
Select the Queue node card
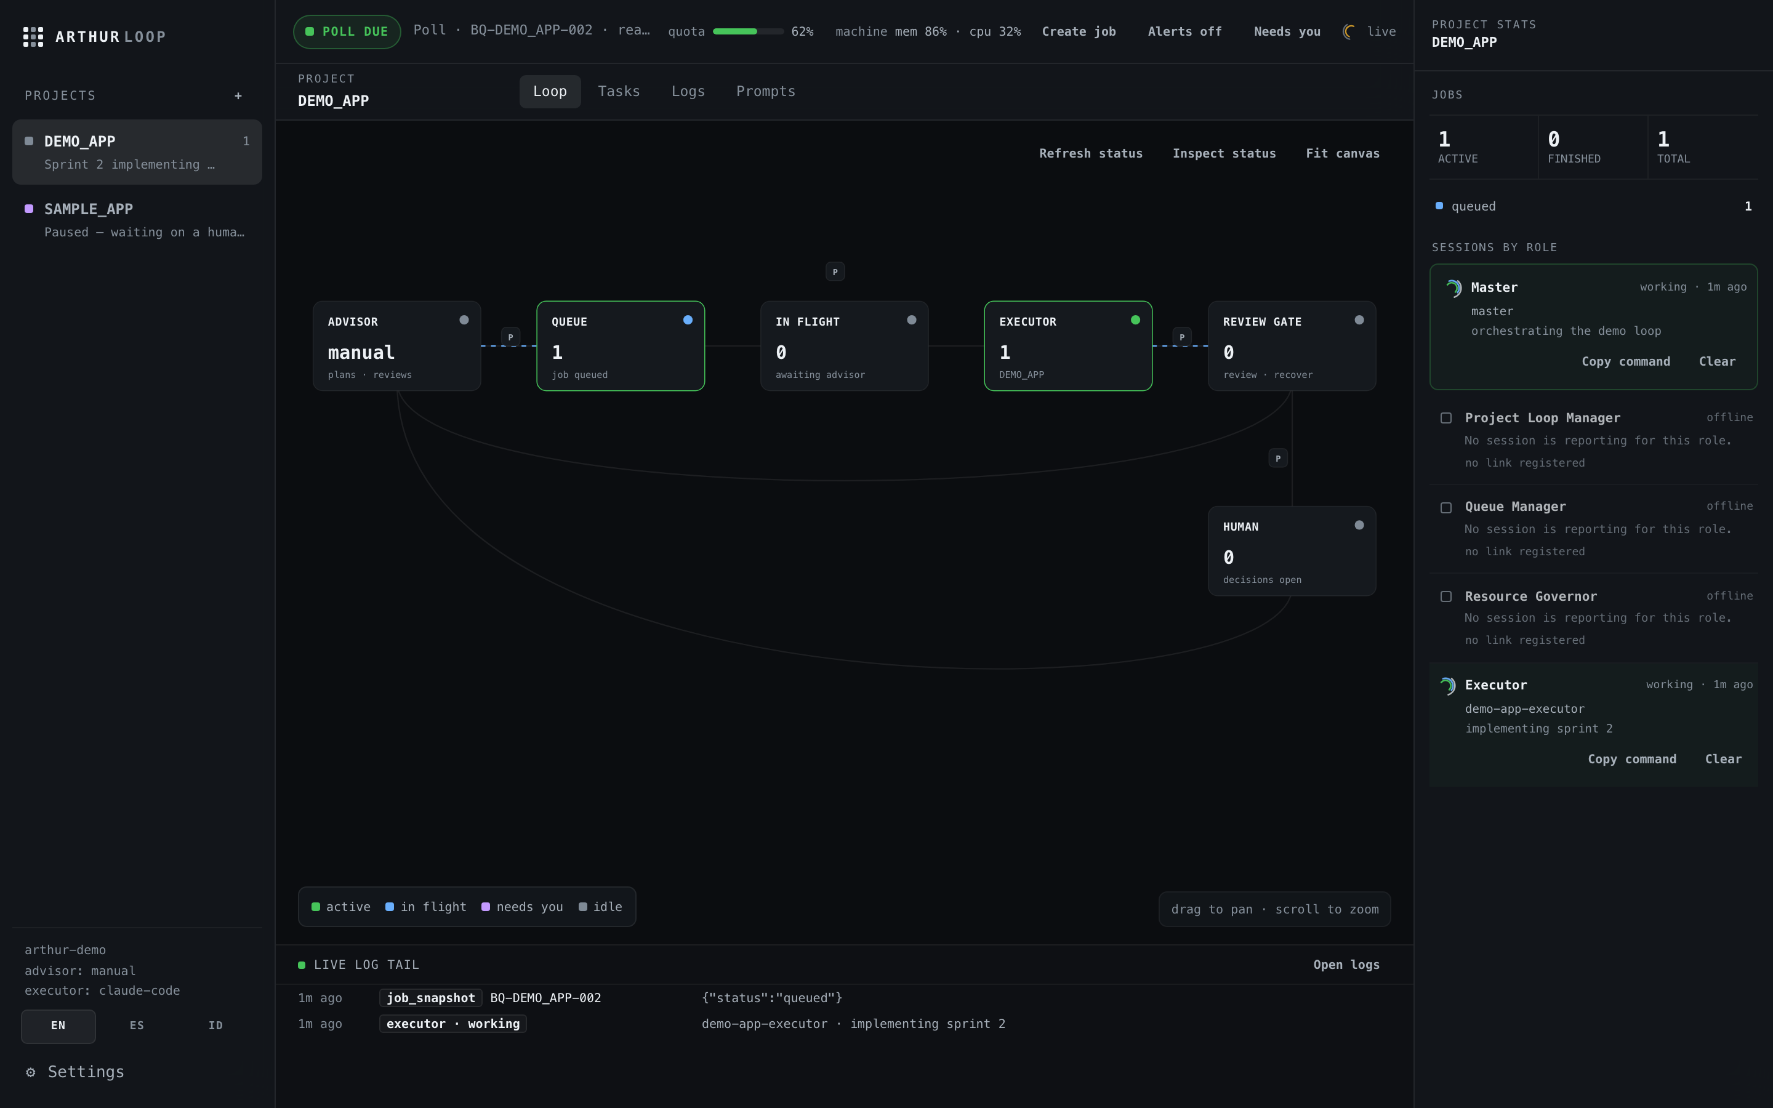point(621,346)
